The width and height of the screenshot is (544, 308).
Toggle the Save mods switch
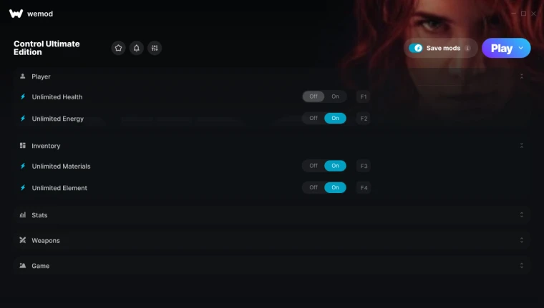[415, 48]
